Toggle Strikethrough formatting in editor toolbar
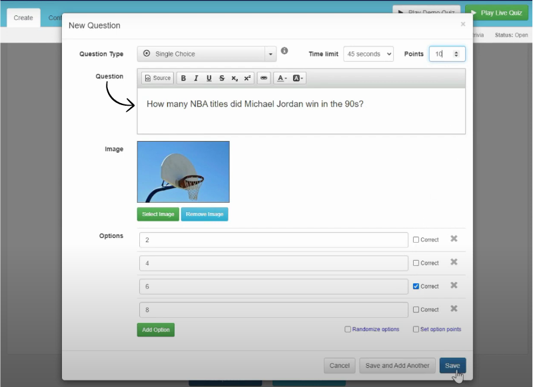The image size is (533, 387). [x=222, y=78]
